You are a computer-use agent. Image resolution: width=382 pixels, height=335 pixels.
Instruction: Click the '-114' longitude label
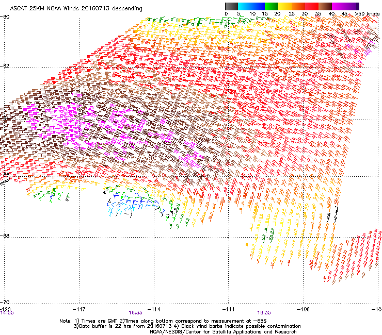click(x=154, y=309)
